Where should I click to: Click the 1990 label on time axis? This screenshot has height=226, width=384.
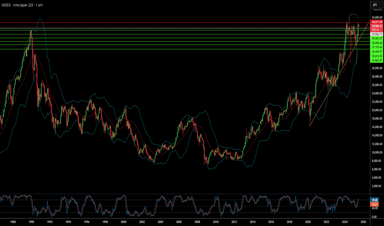point(31,222)
